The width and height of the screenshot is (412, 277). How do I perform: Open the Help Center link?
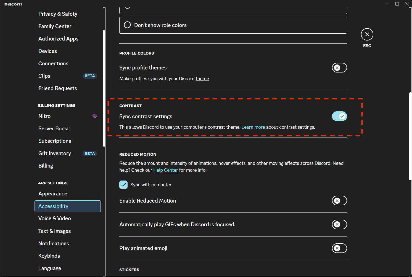point(165,170)
